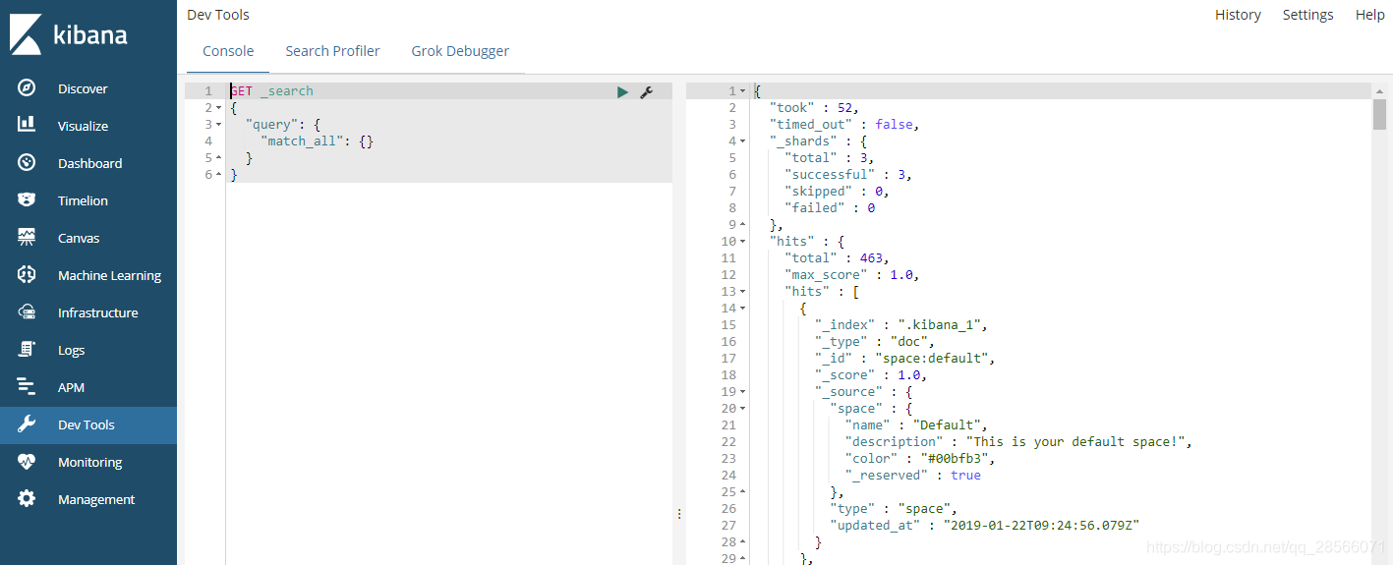Go to Monitoring in sidebar
This screenshot has height=565, width=1393.
click(x=89, y=462)
